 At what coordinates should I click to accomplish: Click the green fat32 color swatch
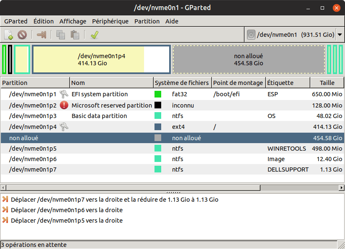click(158, 94)
